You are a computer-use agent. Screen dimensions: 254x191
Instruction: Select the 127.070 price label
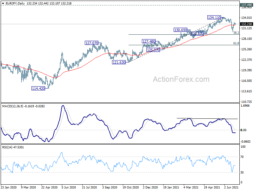(x=92, y=43)
